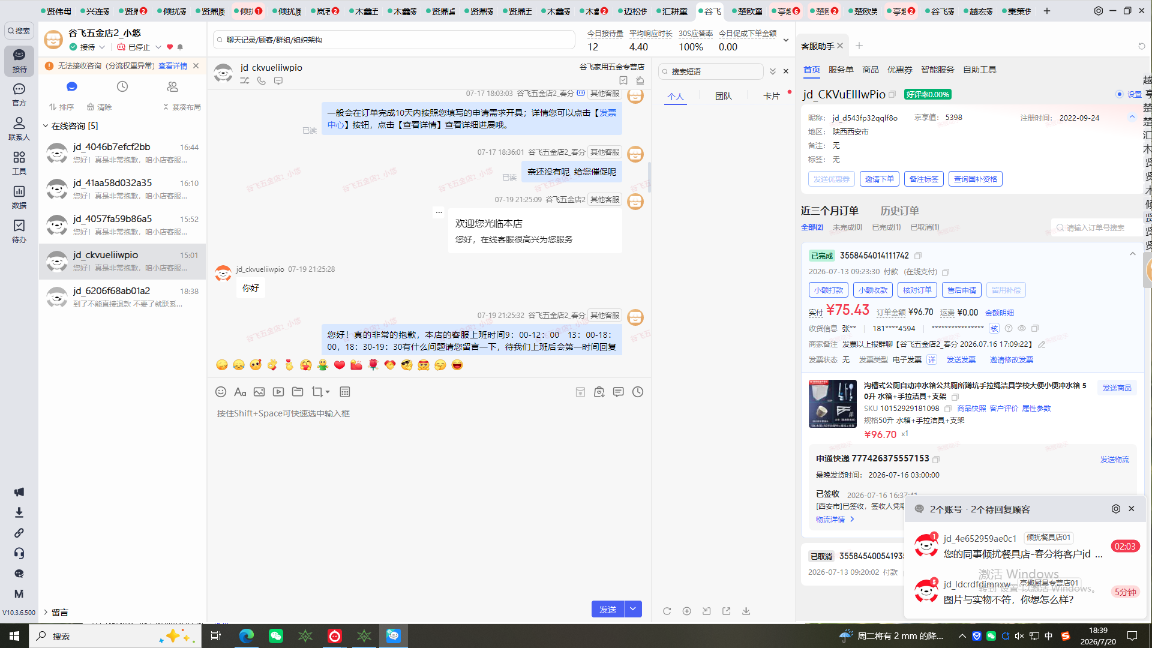Viewport: 1152px width, 648px height.
Task: Edit the merchant remark with pencil icon
Action: pyautogui.click(x=1042, y=344)
